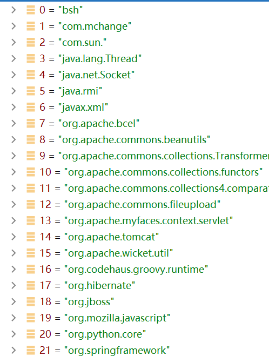
Task: Expand chevron of entry 17 org.hibernate
Action: [14, 286]
